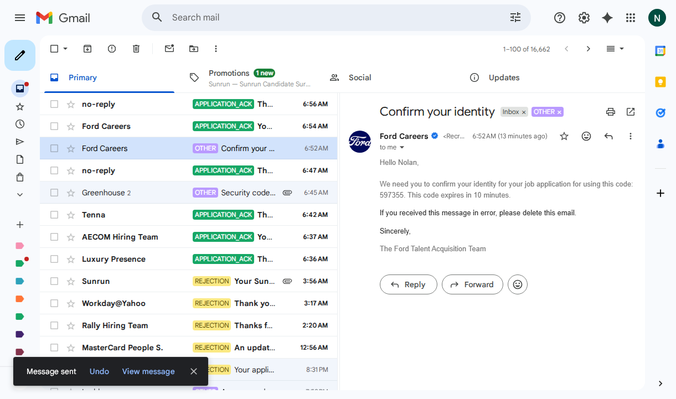Image resolution: width=676 pixels, height=399 pixels.
Task: Switch to the Social tab
Action: coord(359,77)
